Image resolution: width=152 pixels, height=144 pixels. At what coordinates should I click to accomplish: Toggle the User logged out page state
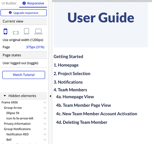coord(20,63)
